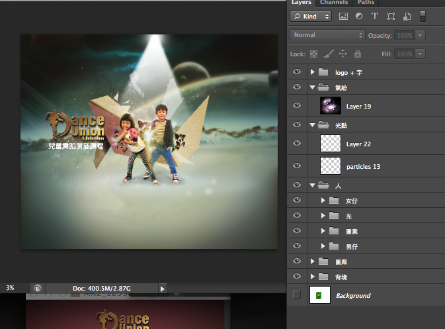Open the document info arrow menu

click(x=163, y=289)
